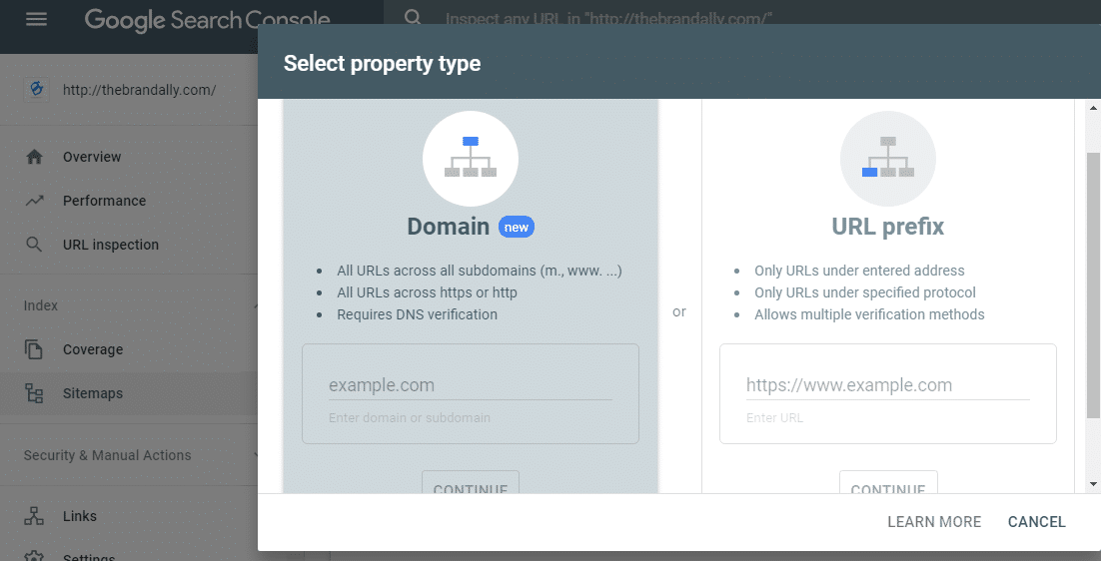This screenshot has width=1101, height=561.
Task: Click the LEARN MORE button
Action: [934, 522]
